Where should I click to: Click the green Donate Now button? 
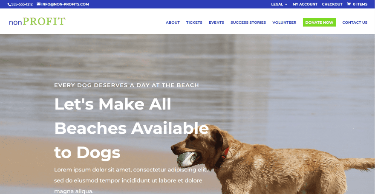[319, 22]
